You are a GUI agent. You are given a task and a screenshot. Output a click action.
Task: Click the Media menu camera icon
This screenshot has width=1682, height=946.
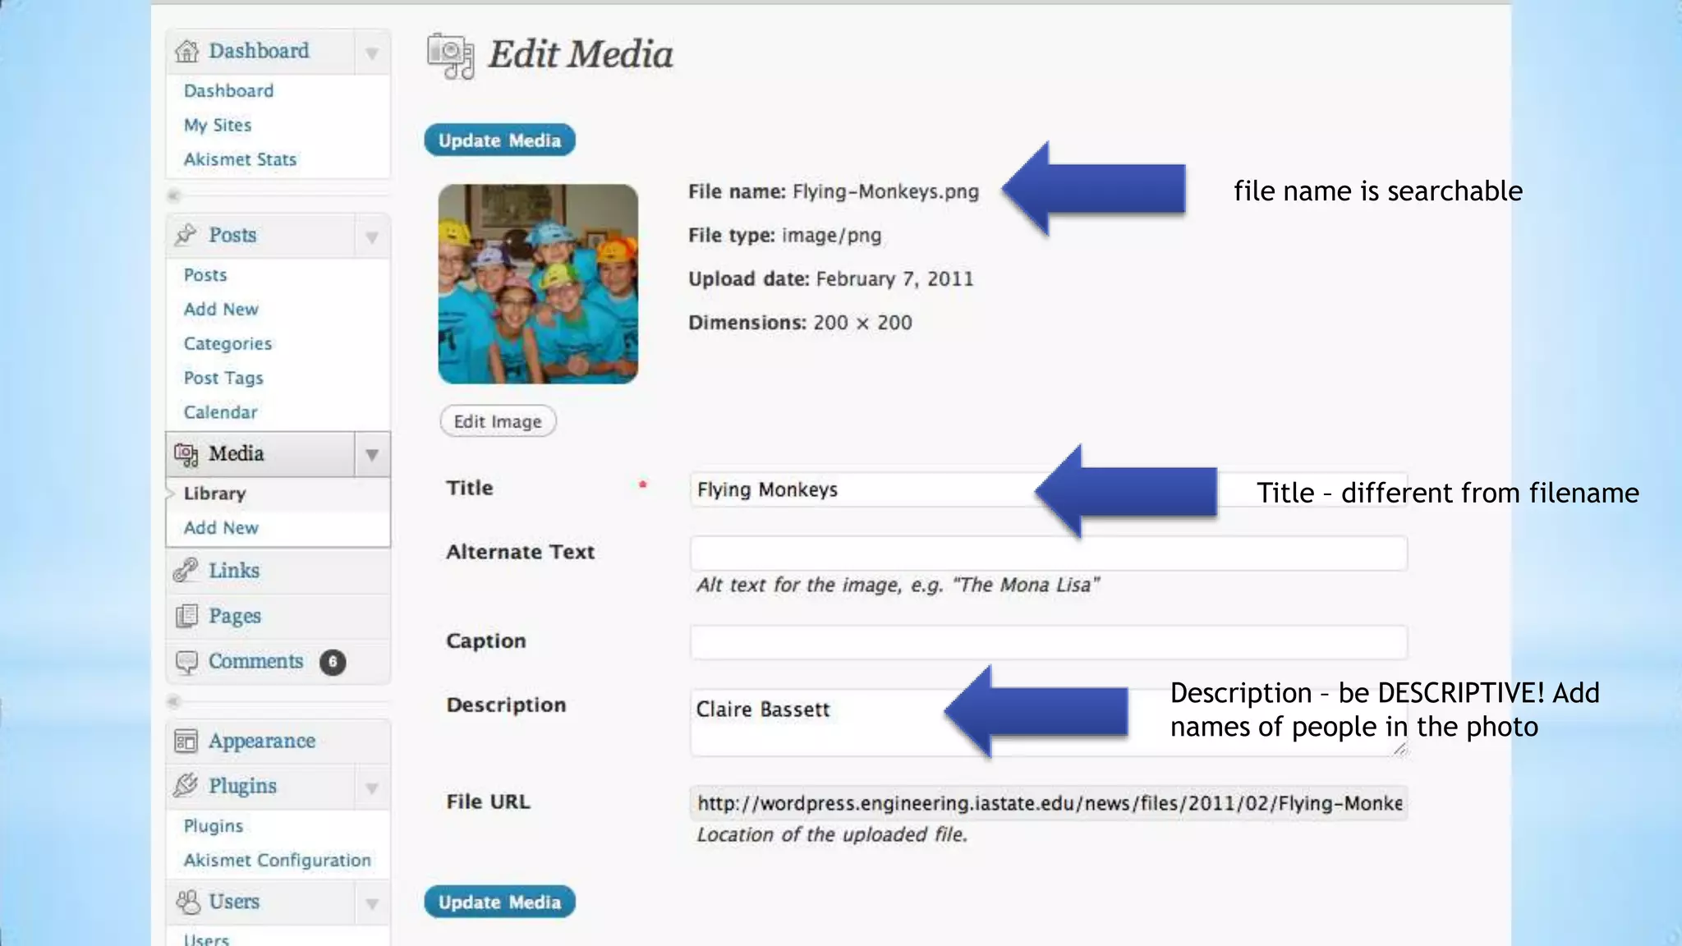[186, 454]
